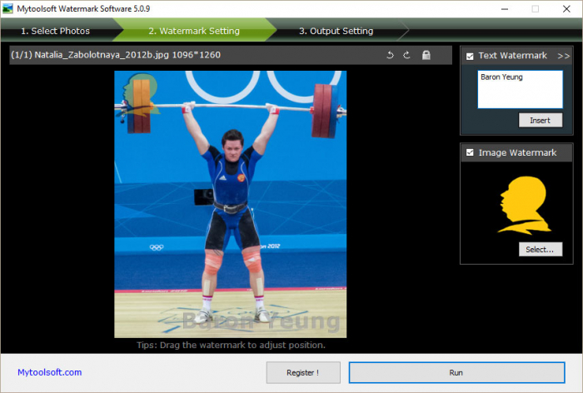Click the Baron Yeung text watermark on the photo
The height and width of the screenshot is (393, 583).
[262, 321]
